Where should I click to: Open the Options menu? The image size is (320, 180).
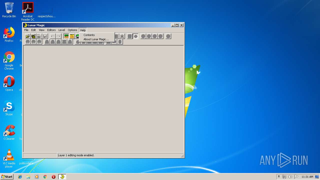(x=72, y=30)
